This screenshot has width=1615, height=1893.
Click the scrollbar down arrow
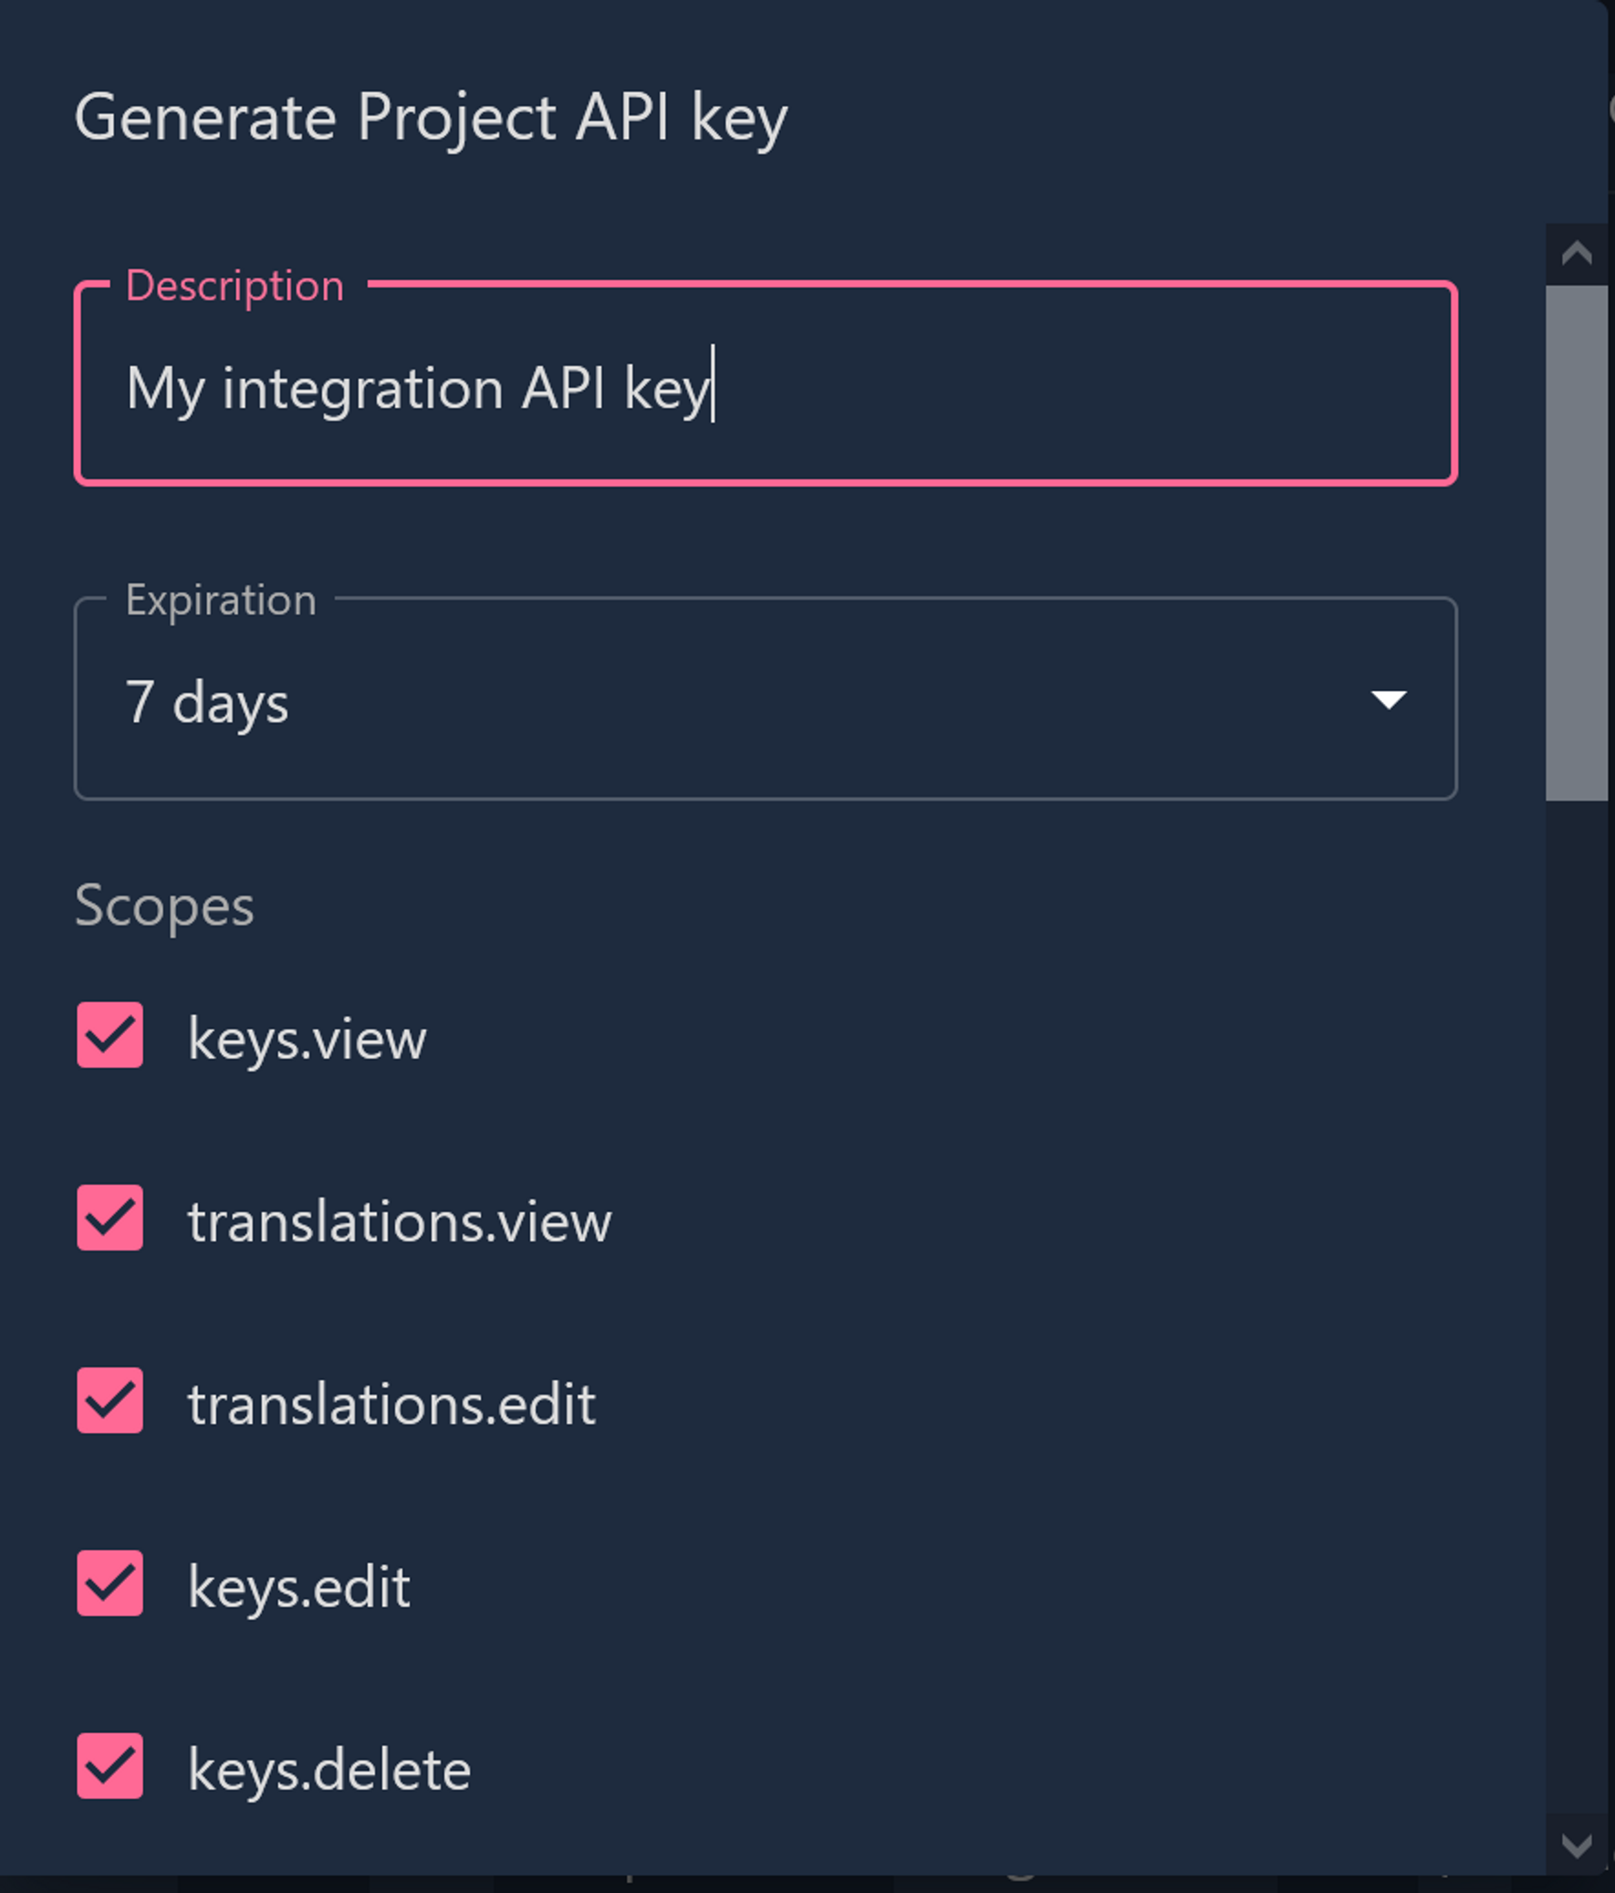tap(1576, 1845)
